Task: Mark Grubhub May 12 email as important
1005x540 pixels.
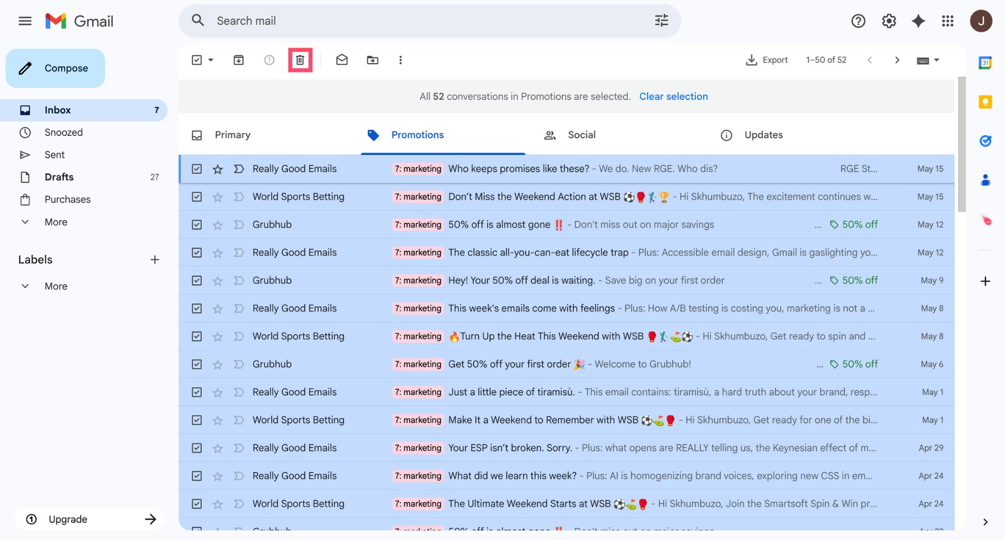Action: (x=239, y=225)
